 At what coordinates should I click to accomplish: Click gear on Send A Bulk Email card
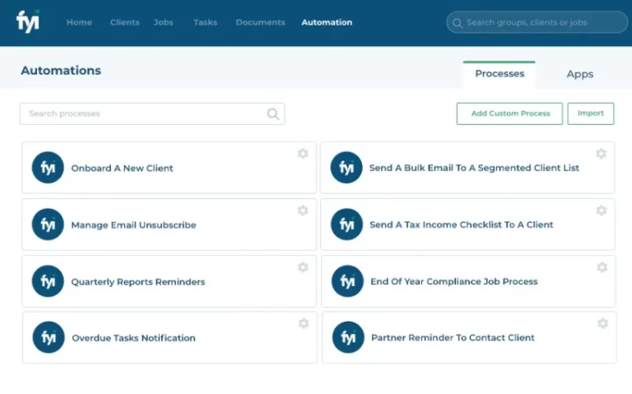coord(601,154)
